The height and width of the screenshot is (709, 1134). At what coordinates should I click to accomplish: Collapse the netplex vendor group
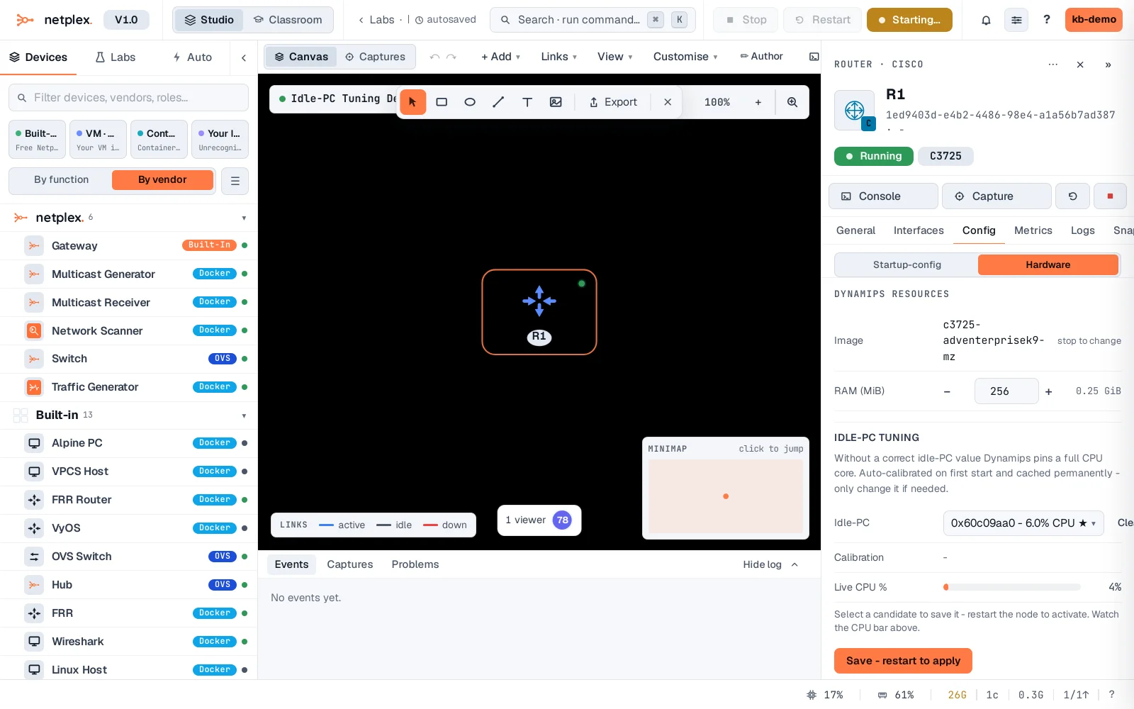244,218
